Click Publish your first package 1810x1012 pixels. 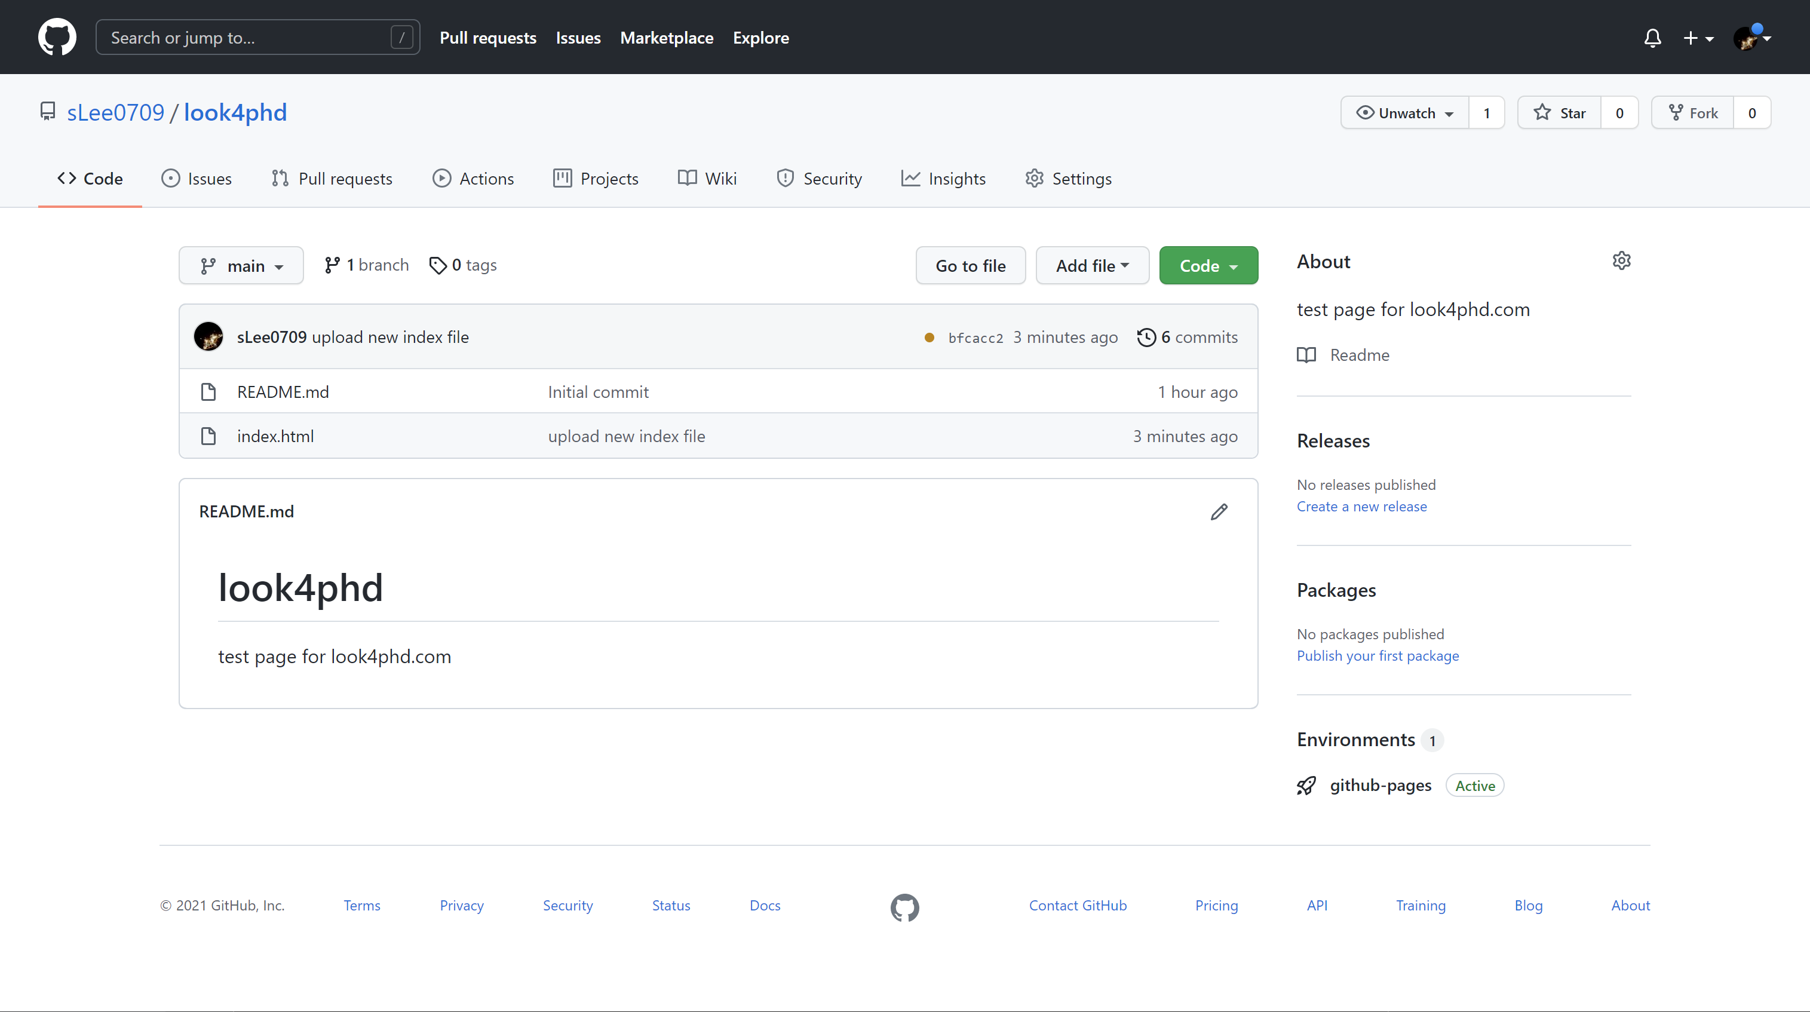(x=1378, y=657)
